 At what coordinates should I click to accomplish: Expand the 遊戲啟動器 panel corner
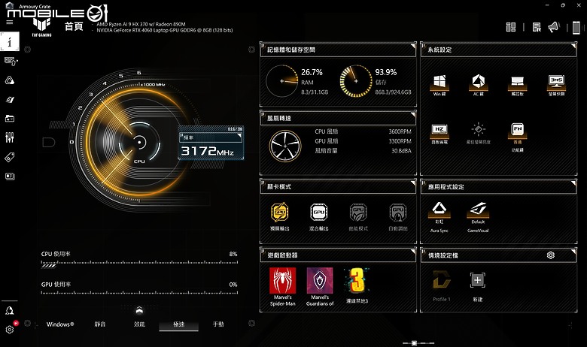(413, 252)
